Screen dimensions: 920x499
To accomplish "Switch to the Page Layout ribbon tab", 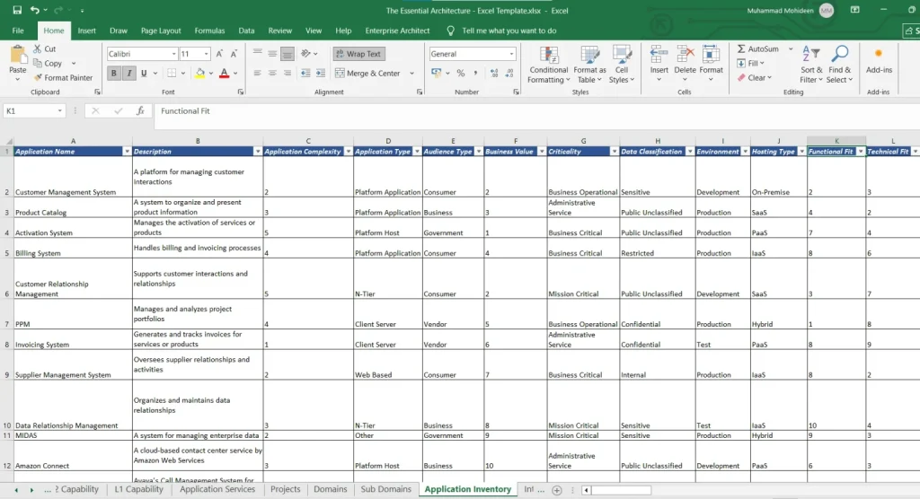I will (x=161, y=31).
